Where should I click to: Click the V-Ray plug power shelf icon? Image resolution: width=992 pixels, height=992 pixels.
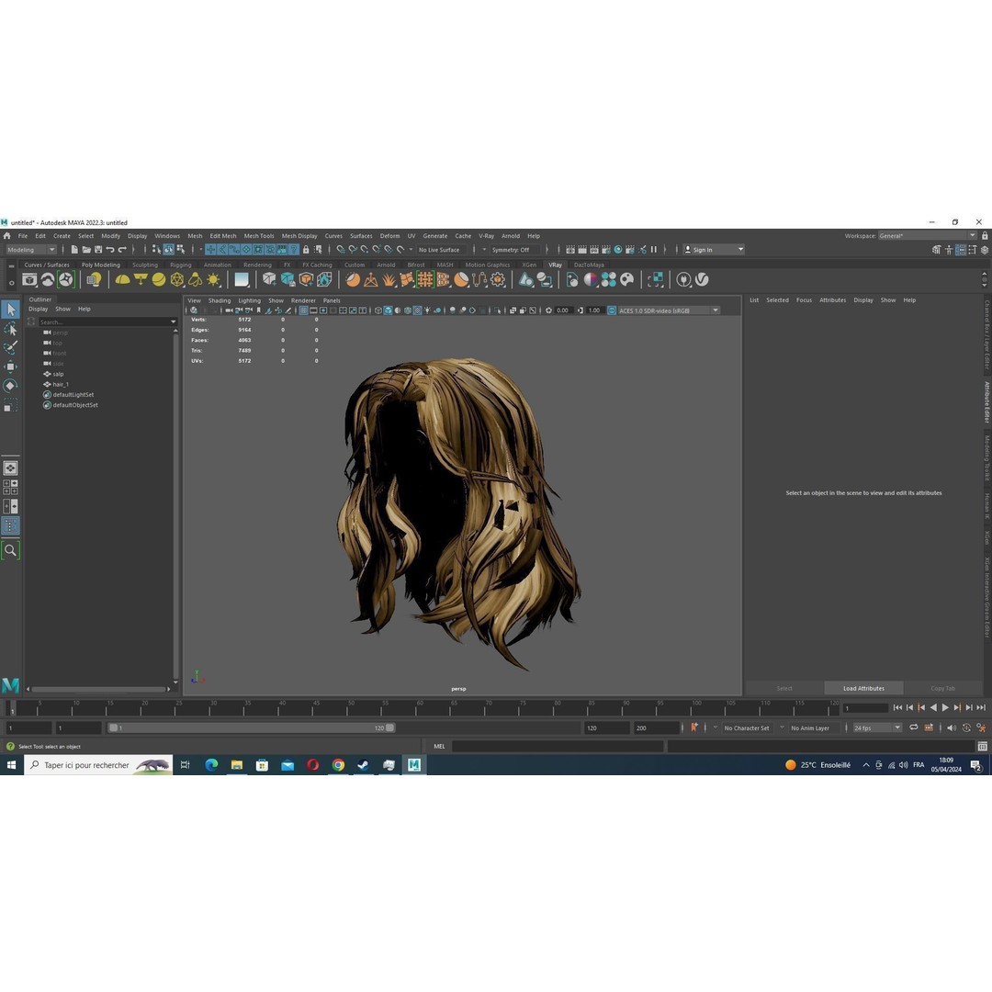(x=683, y=279)
